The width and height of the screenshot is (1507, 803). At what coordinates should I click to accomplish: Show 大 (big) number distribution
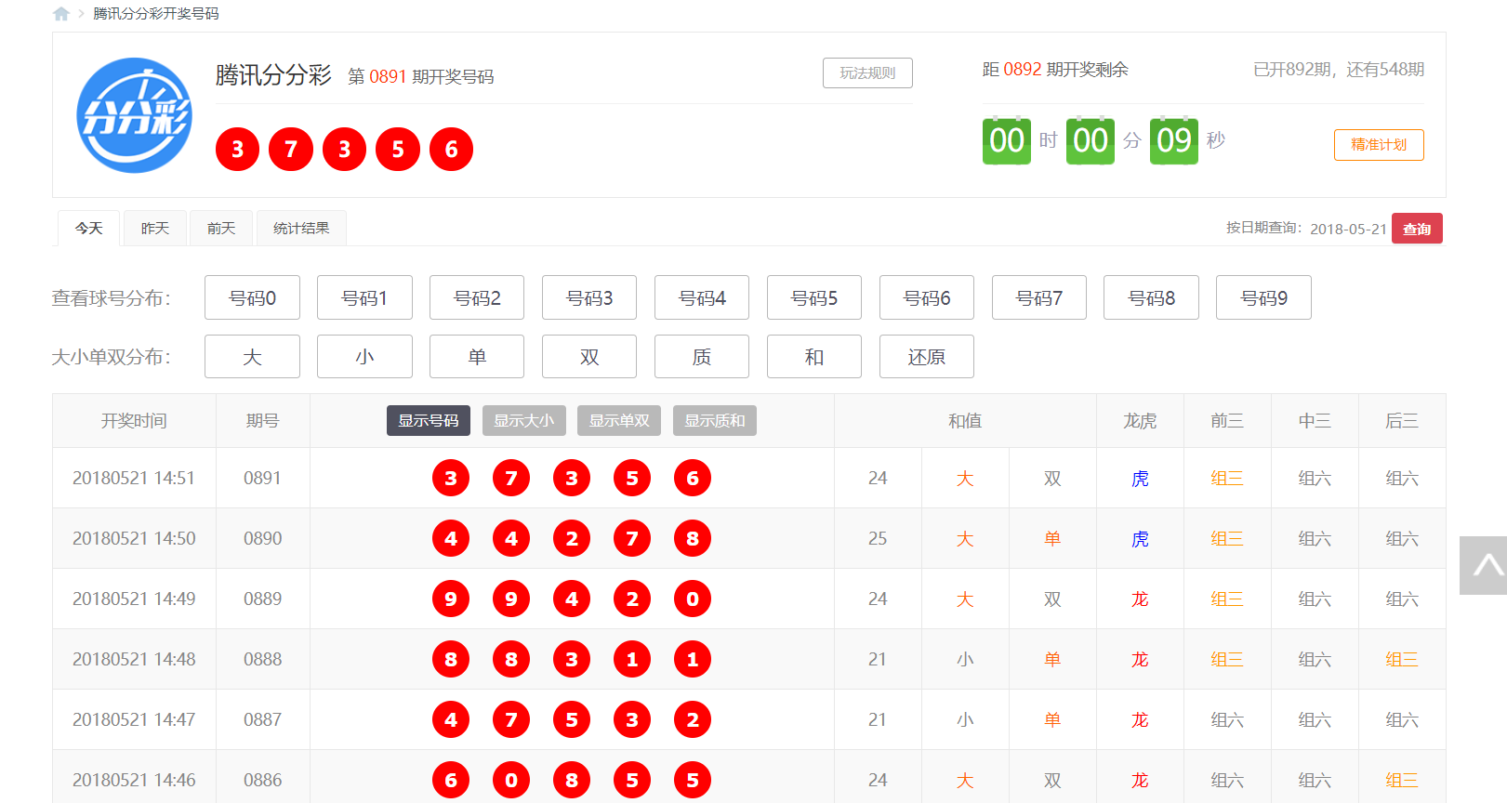click(252, 357)
